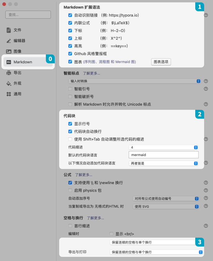This screenshot has width=213, height=261.
Task: Click help icon for 自动添加序号 row
Action: [206, 198]
